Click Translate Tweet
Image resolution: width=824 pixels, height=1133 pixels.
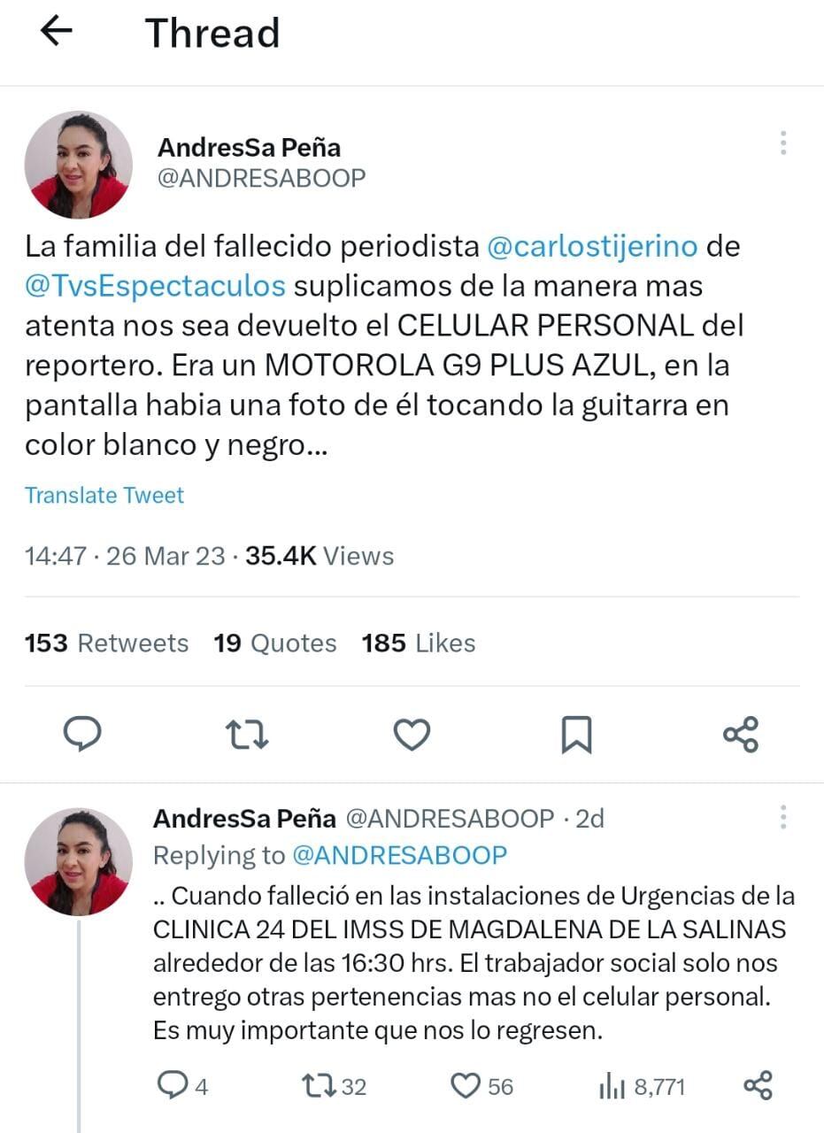click(104, 495)
